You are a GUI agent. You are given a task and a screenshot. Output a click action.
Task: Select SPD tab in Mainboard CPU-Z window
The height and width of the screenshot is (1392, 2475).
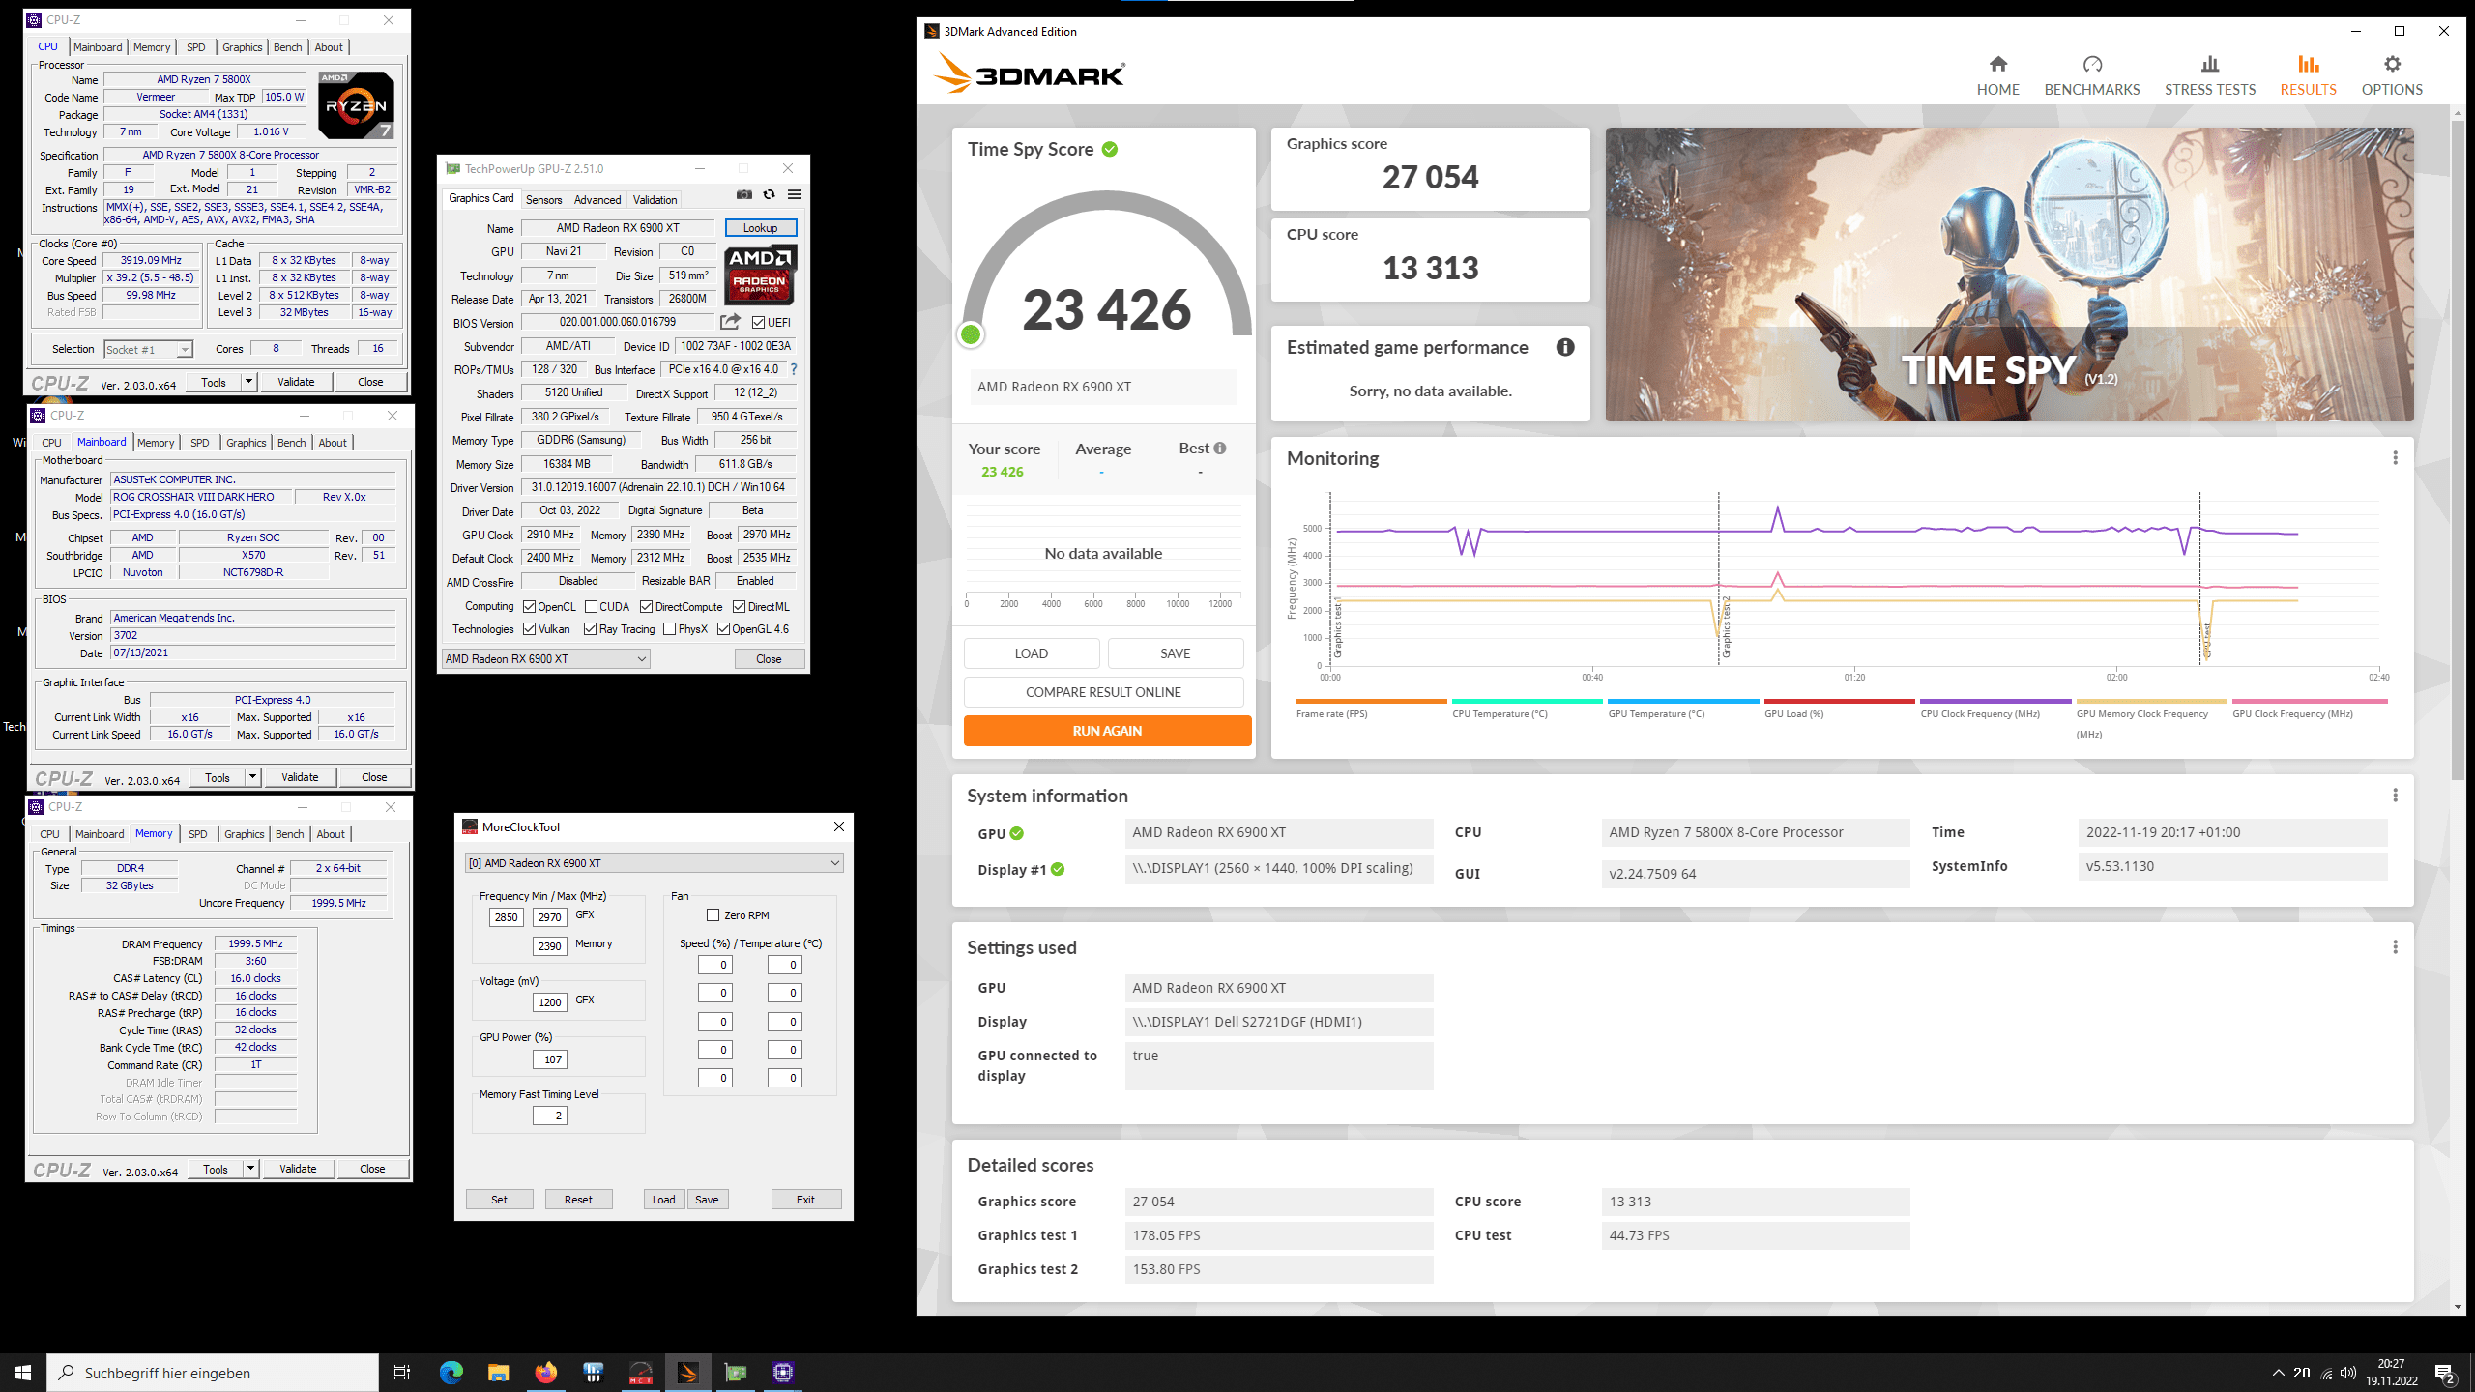(199, 443)
